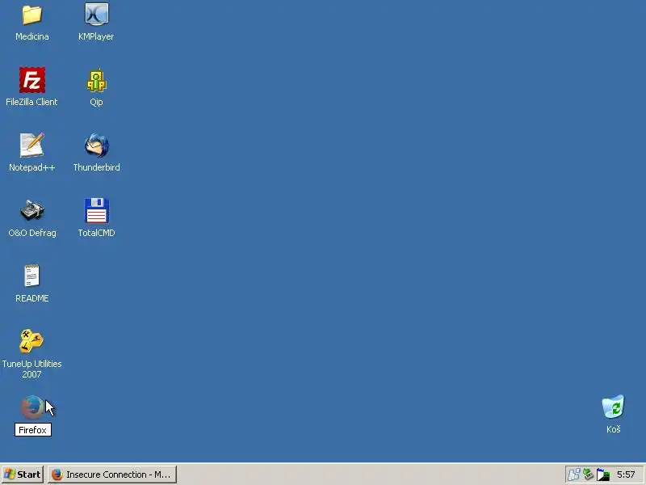Click the README text file icon

coord(32,276)
